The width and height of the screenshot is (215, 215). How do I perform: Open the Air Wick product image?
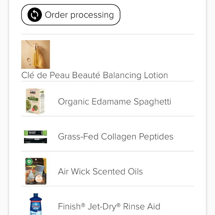click(36, 171)
